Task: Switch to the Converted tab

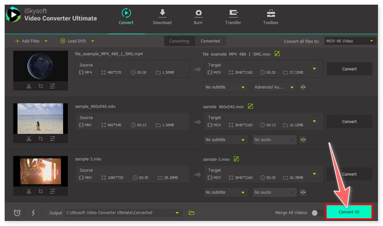Action: 210,41
